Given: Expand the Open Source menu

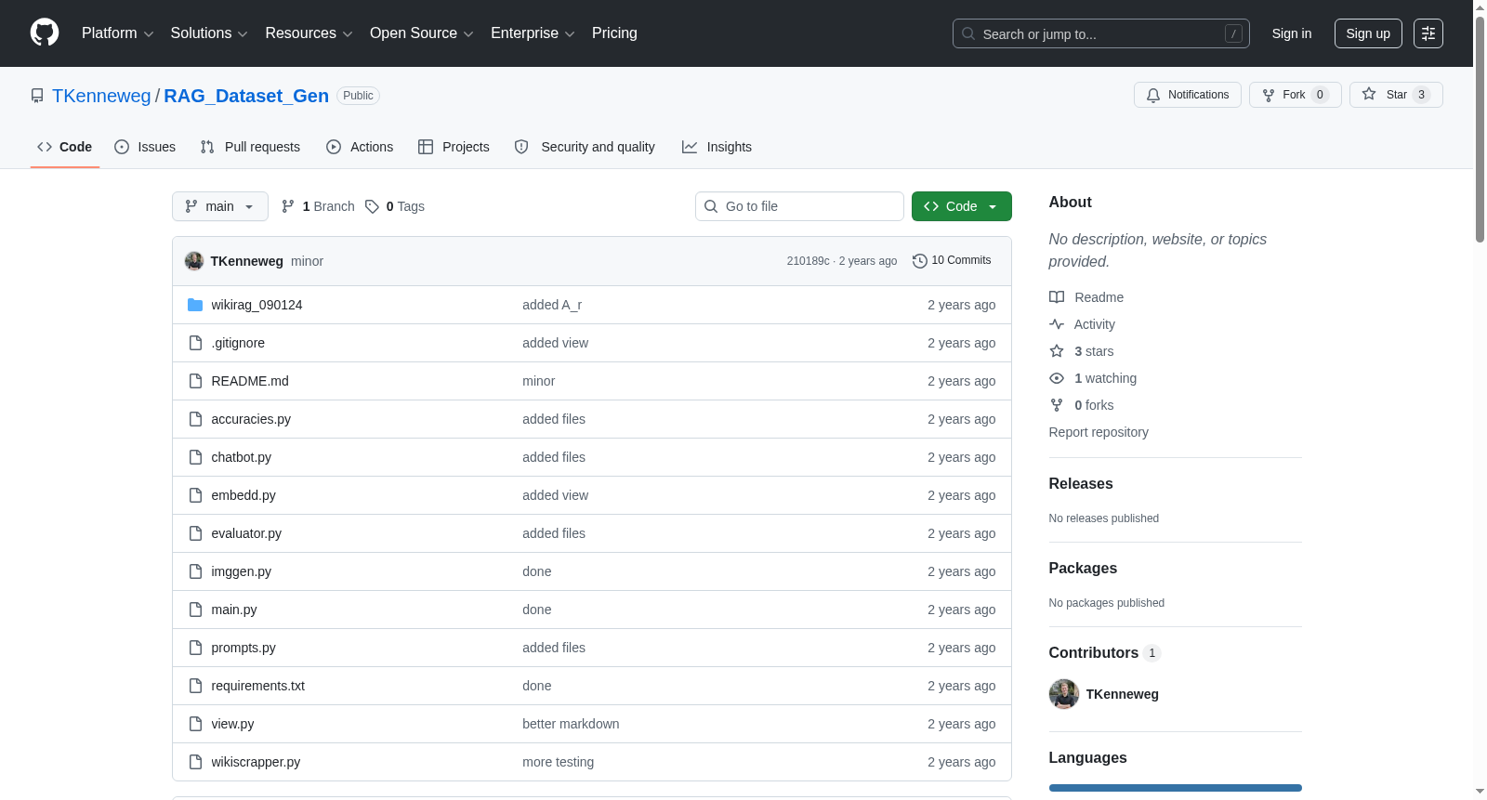Looking at the screenshot, I should (422, 33).
